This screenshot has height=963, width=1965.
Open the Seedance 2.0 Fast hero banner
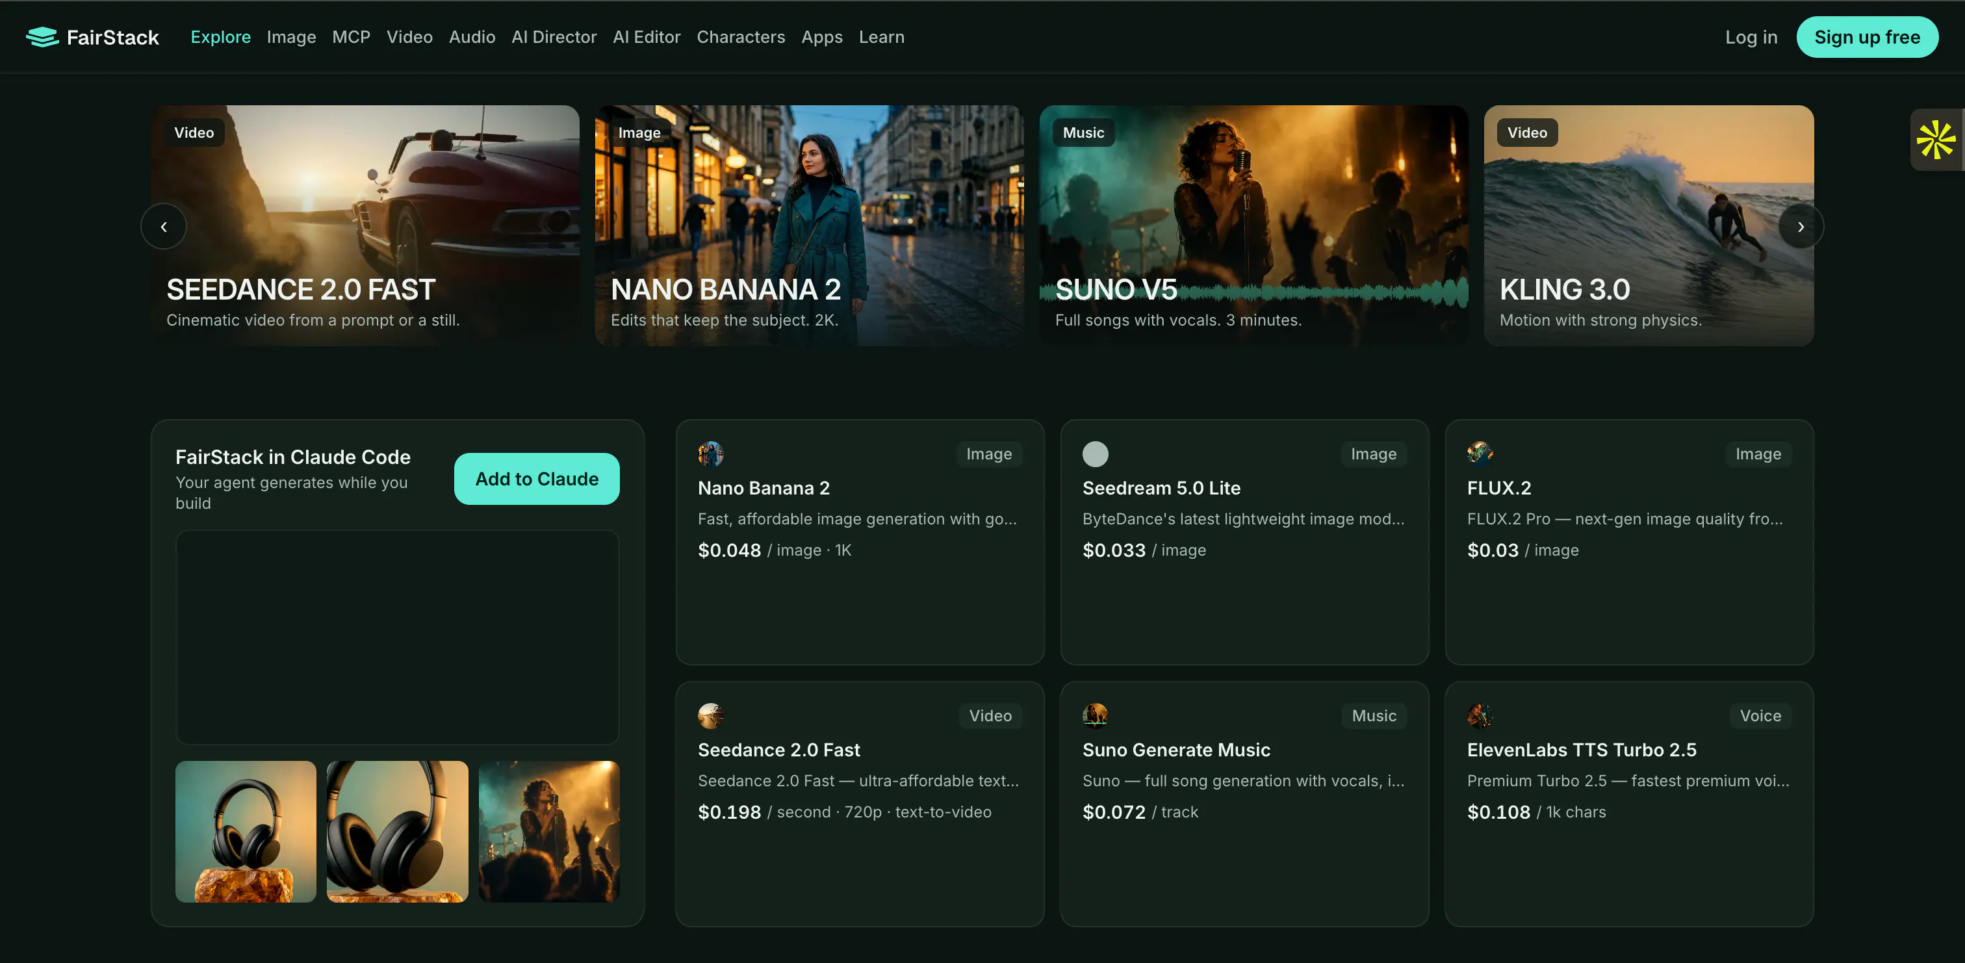click(x=365, y=225)
